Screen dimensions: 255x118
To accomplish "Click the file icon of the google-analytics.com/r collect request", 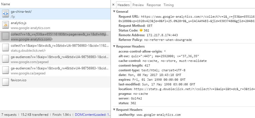I will [6, 36].
